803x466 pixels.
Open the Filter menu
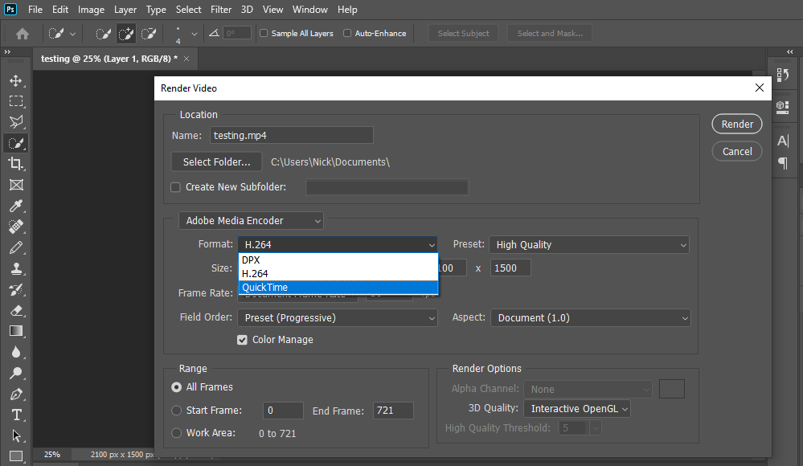click(x=221, y=10)
